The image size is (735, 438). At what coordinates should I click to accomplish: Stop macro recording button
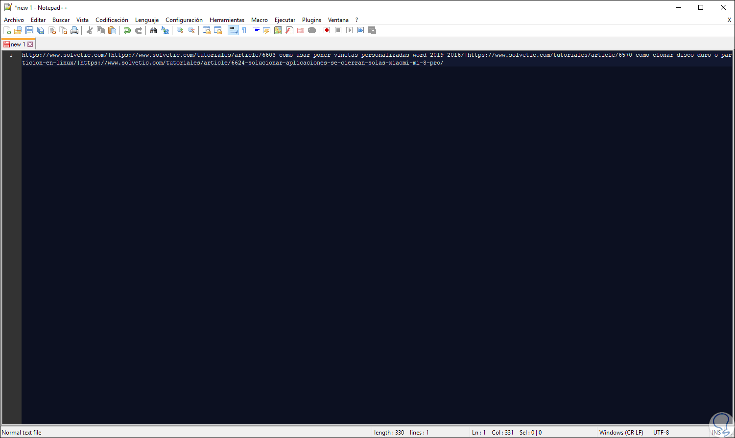338,30
